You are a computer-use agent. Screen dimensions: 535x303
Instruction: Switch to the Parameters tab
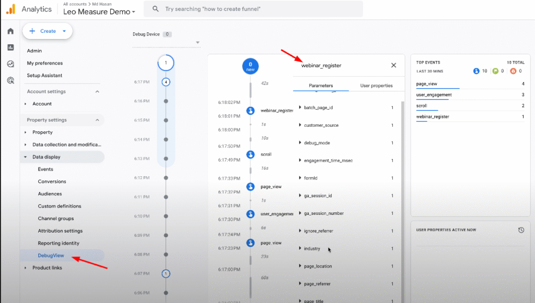[321, 86]
